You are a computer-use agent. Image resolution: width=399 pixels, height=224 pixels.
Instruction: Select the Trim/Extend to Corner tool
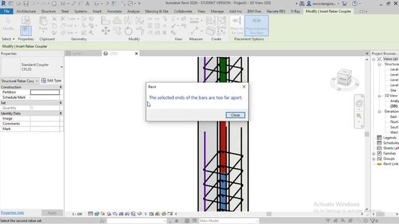click(x=140, y=31)
